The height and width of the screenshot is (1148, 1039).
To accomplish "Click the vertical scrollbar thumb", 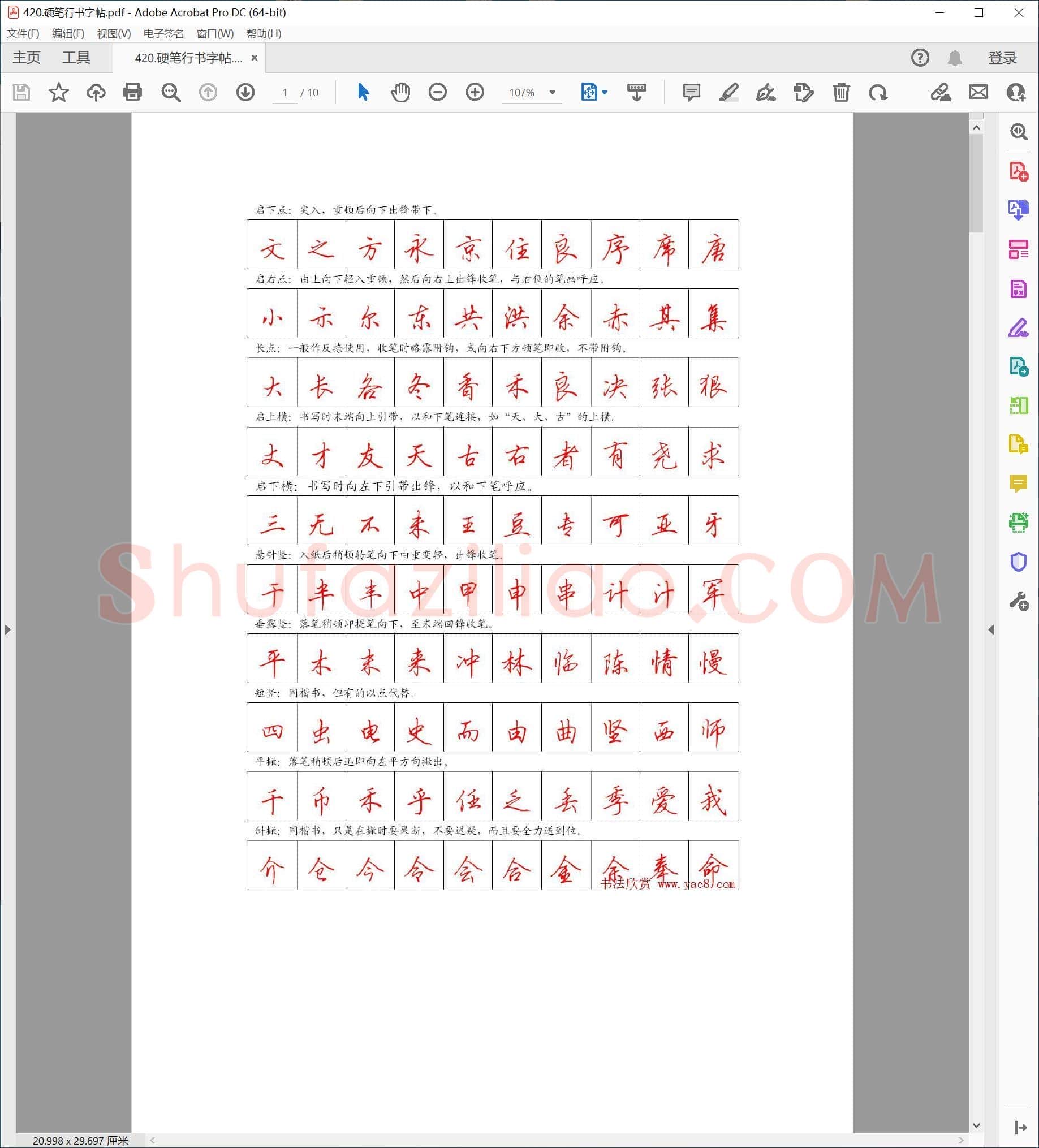I will 976,183.
